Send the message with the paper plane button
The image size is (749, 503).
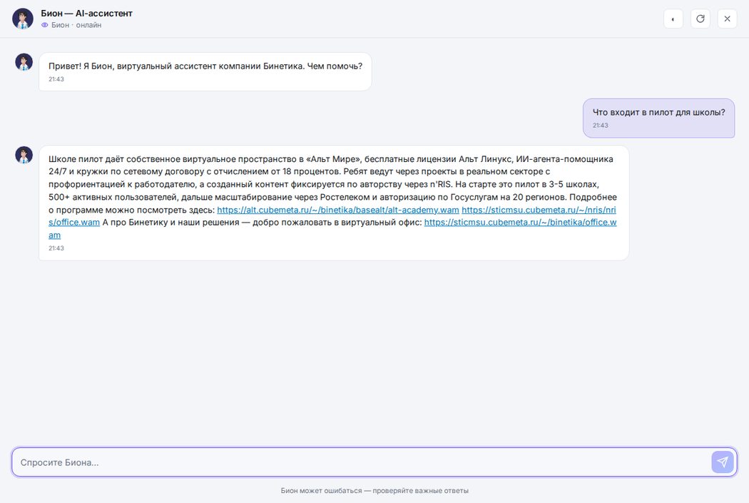pyautogui.click(x=722, y=462)
